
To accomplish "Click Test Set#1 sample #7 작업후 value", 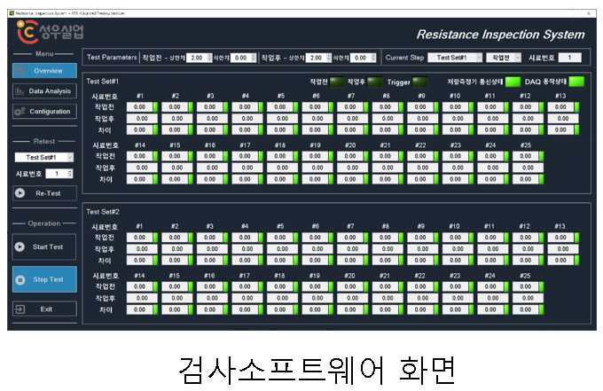I will click(353, 119).
